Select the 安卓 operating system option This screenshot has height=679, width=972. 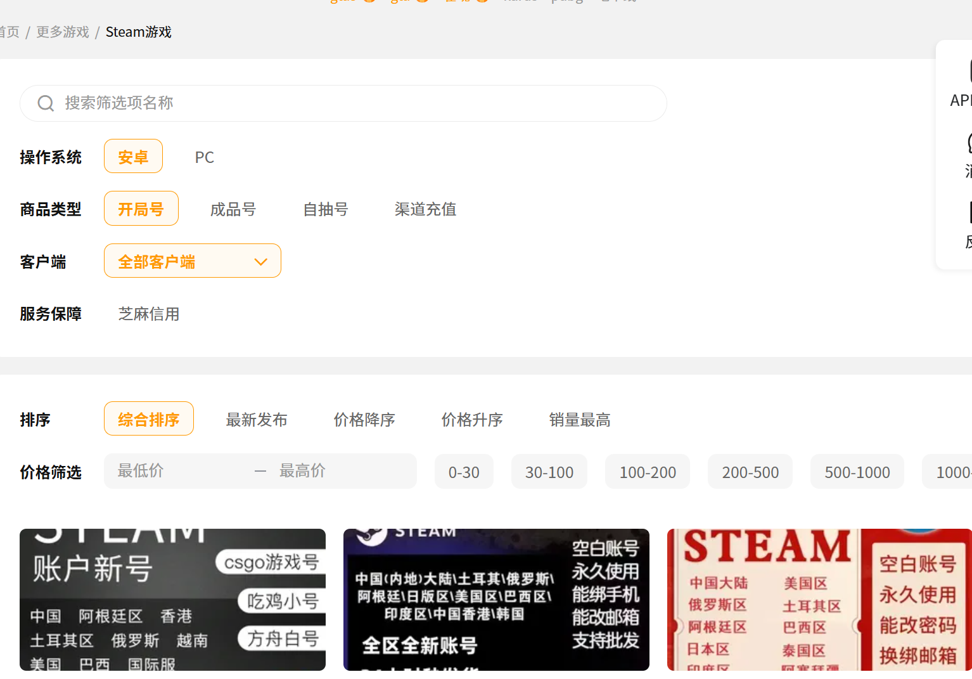[x=133, y=157]
